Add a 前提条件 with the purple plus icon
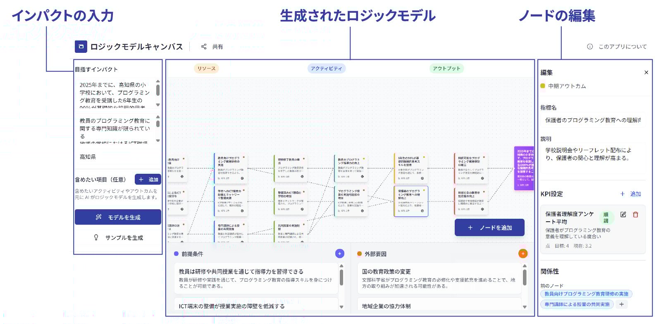This screenshot has width=661, height=324. tap(339, 254)
